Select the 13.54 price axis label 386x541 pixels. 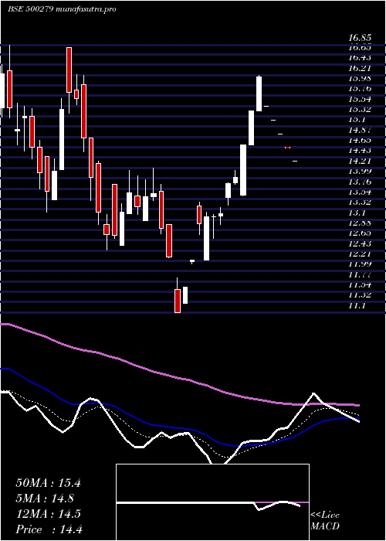pyautogui.click(x=360, y=192)
